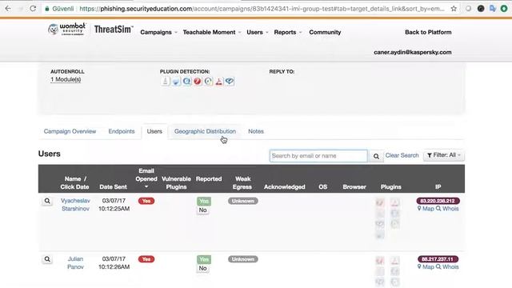The height and width of the screenshot is (288, 512).
Task: Click Email Opened Yes badge for Julian
Action: click(x=146, y=259)
